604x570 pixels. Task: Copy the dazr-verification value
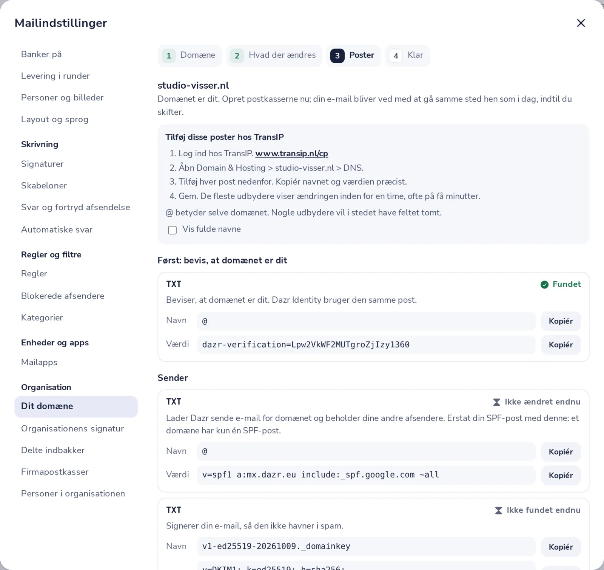coord(561,345)
